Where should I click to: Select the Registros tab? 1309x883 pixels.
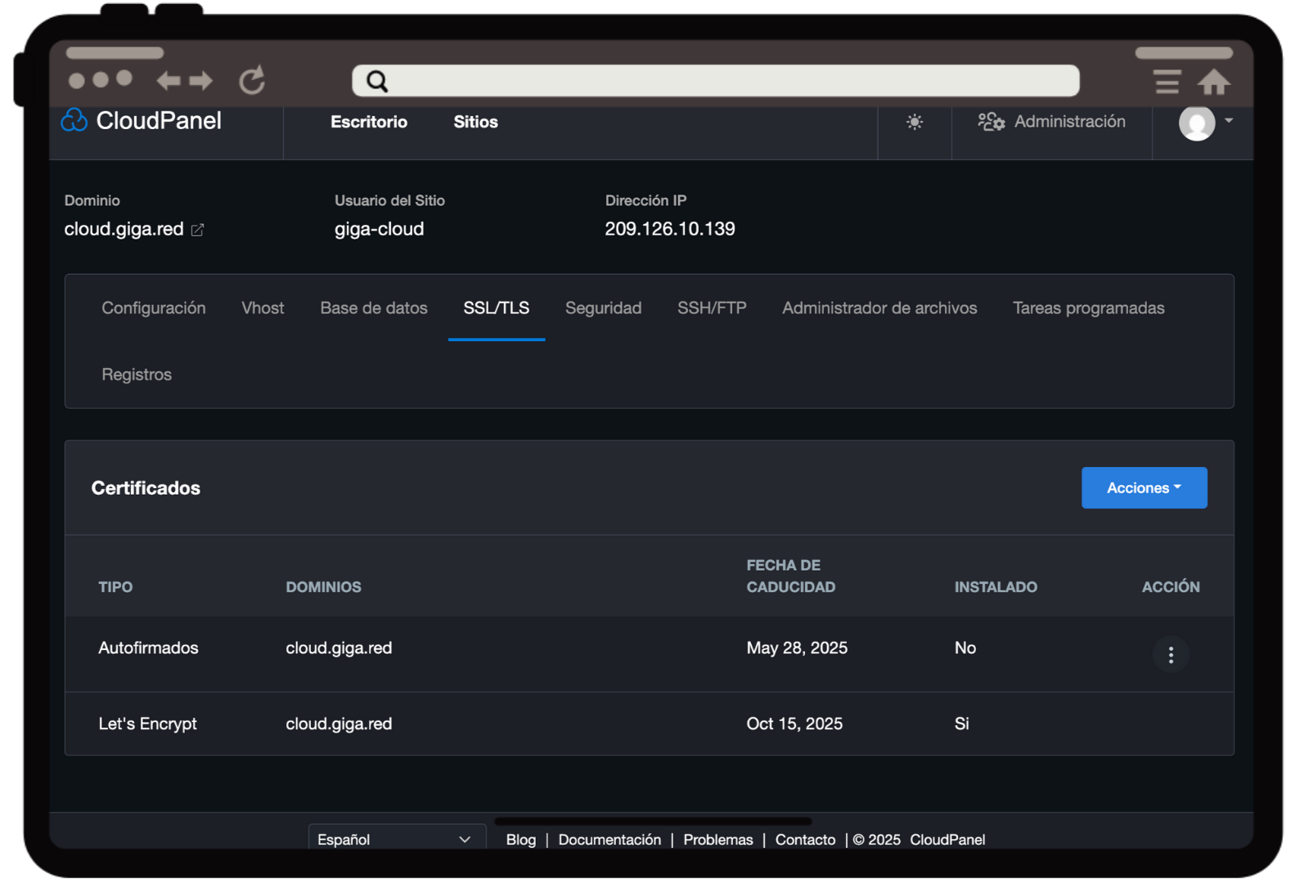pos(137,374)
